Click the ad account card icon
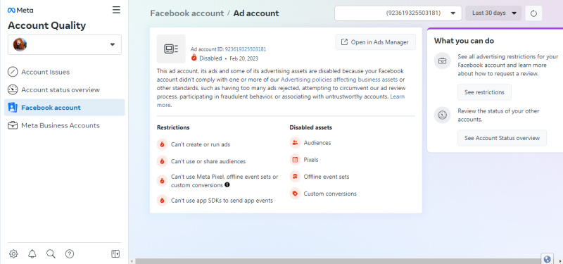Viewport: 563px width, 264px height. pos(171,49)
